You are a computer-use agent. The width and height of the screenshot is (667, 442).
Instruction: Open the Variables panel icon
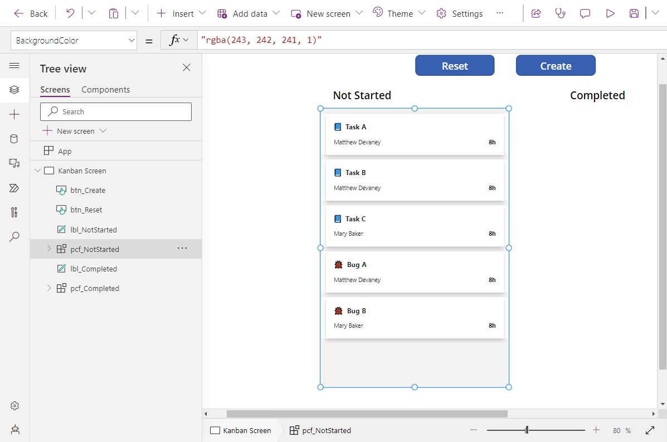(15, 212)
